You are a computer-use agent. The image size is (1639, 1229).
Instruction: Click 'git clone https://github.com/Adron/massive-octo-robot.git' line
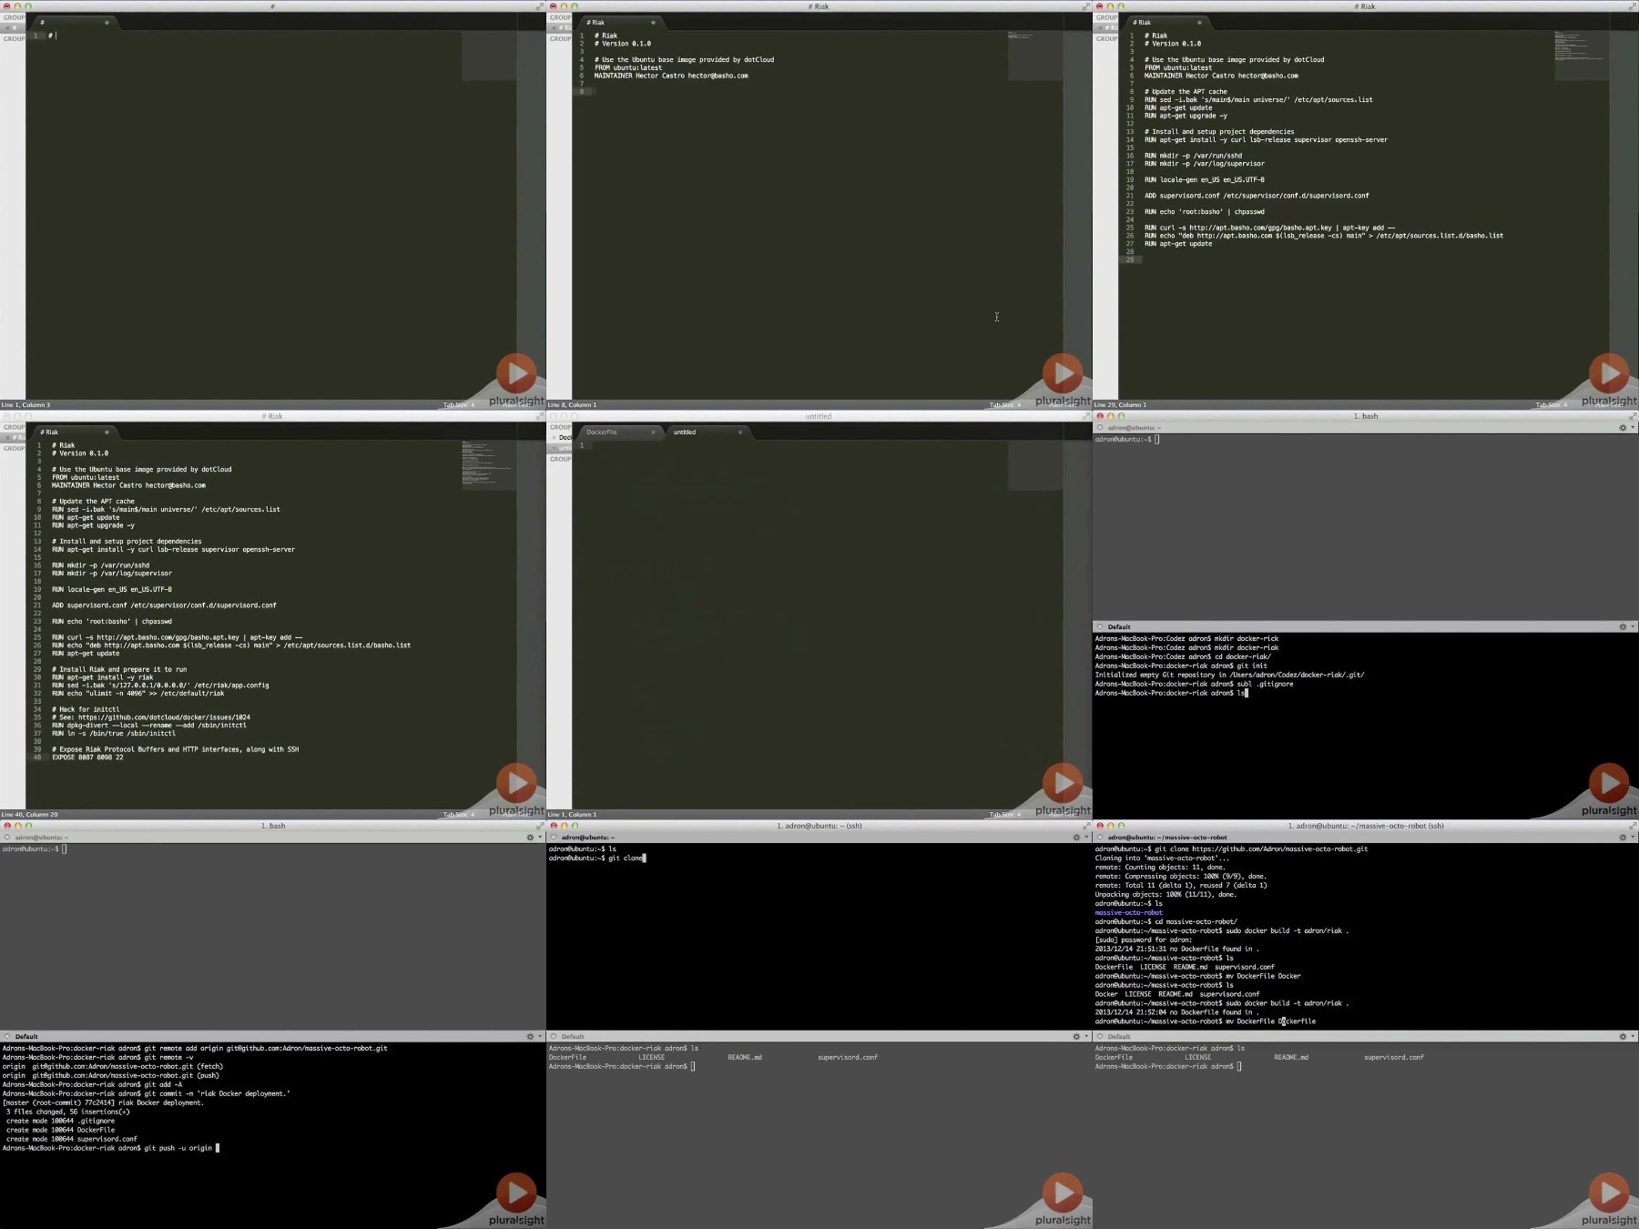tap(1231, 848)
